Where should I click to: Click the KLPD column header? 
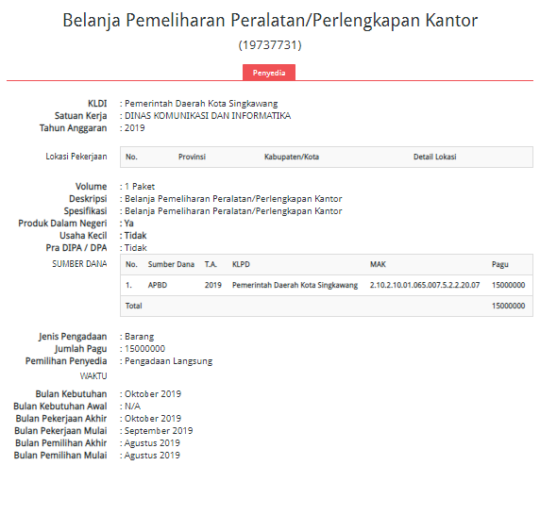pos(241,264)
